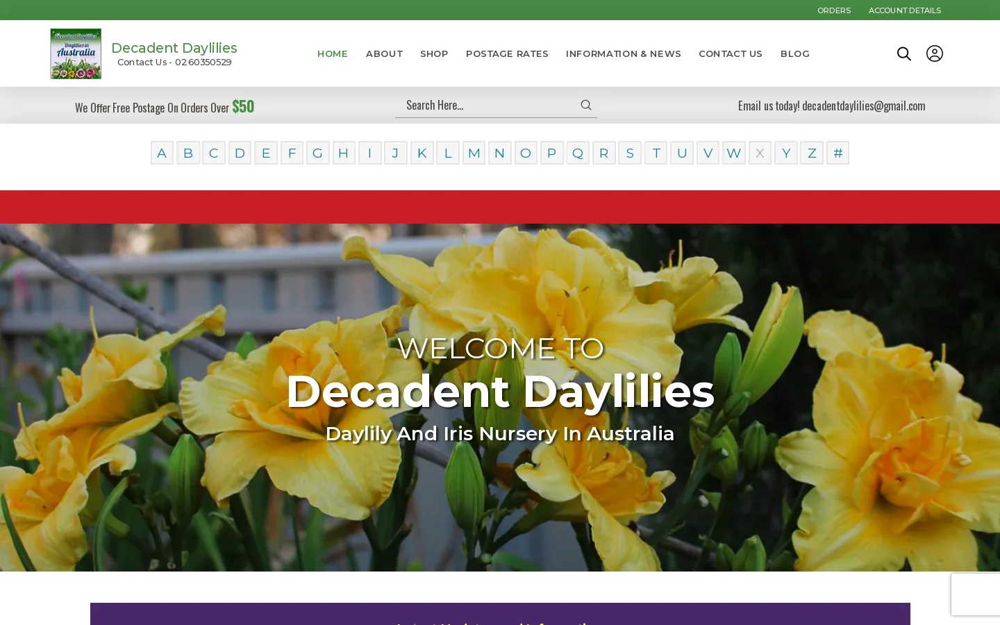Filter plants by letter F
The image size is (1000, 625).
point(292,153)
